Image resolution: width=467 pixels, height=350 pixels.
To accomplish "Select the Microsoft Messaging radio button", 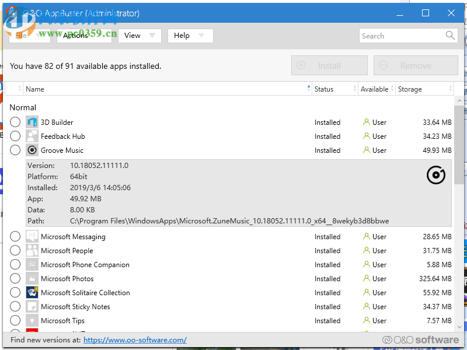I will [x=15, y=237].
